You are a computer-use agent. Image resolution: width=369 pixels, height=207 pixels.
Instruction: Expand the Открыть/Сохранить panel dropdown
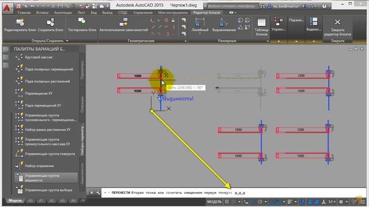point(67,41)
